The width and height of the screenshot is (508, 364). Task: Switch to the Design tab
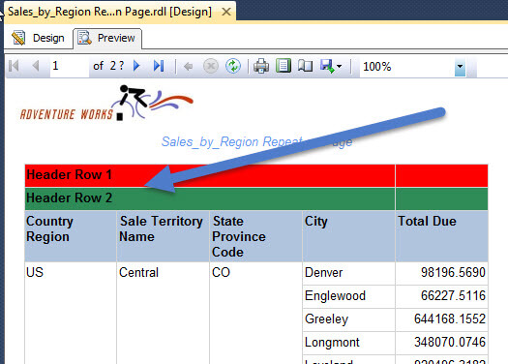point(38,38)
